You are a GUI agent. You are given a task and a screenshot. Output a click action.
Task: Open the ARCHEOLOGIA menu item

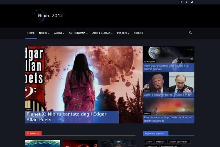pyautogui.click(x=101, y=33)
